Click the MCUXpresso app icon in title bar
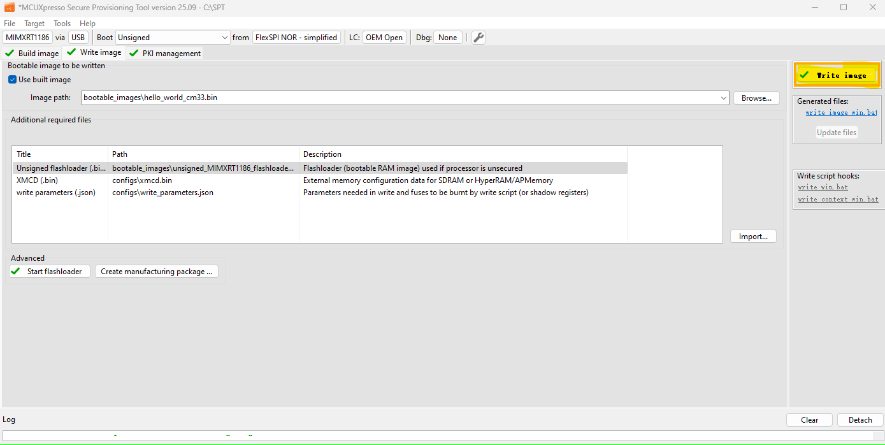Viewport: 885px width, 445px height. 9,7
